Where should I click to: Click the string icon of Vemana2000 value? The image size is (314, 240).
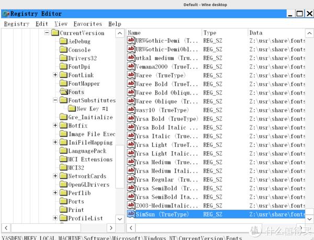[131, 66]
